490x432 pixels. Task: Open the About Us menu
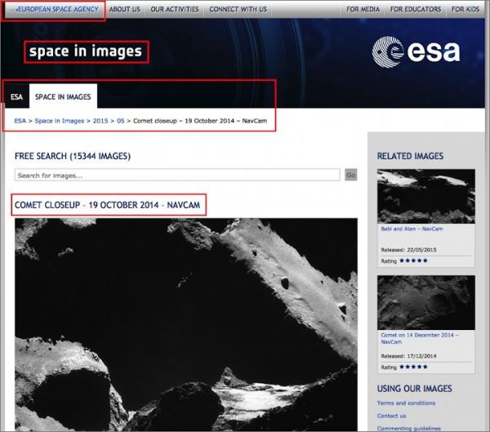coord(124,10)
